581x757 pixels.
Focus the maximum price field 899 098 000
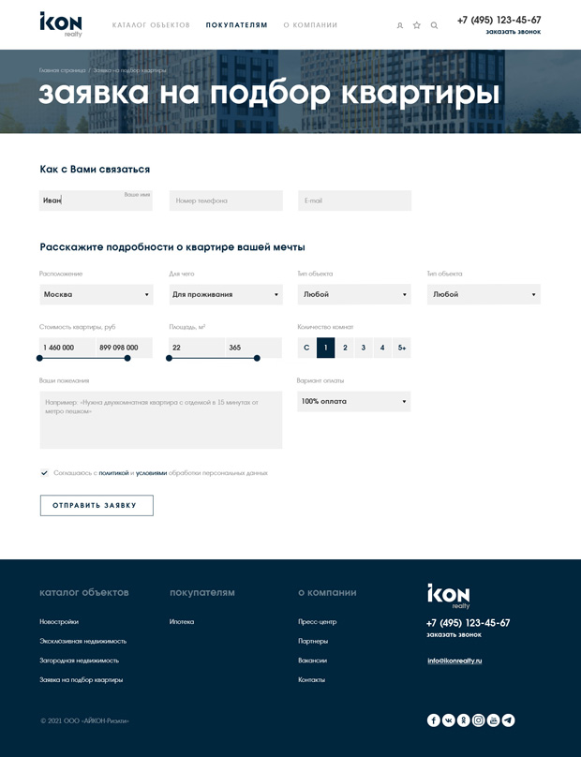click(x=124, y=348)
